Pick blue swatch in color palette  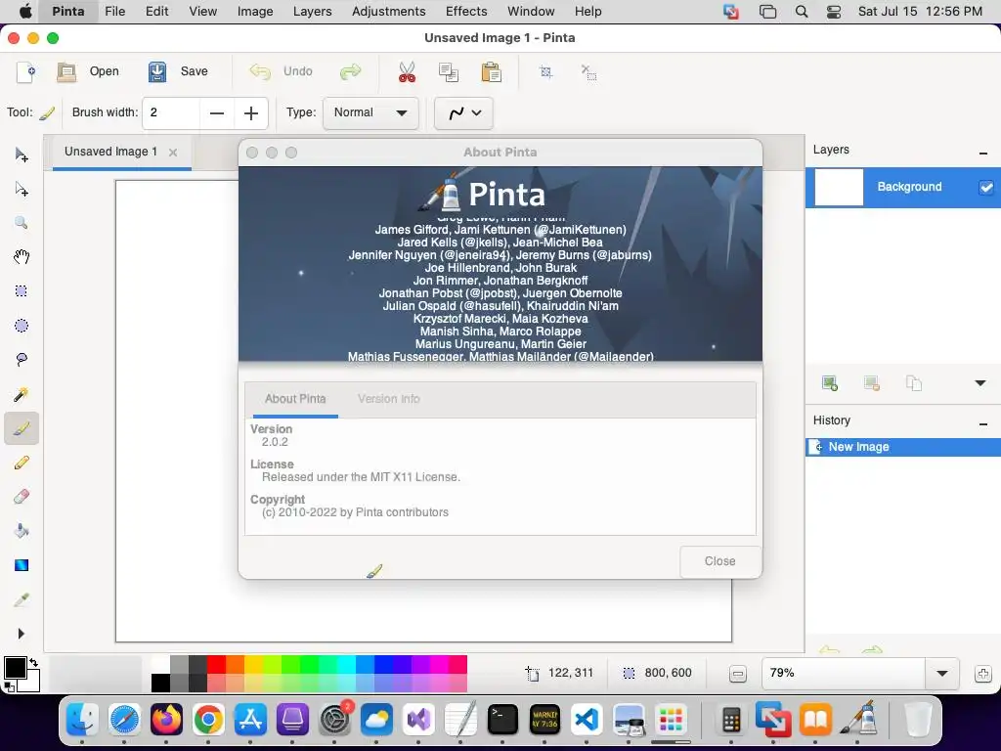pyautogui.click(x=383, y=664)
